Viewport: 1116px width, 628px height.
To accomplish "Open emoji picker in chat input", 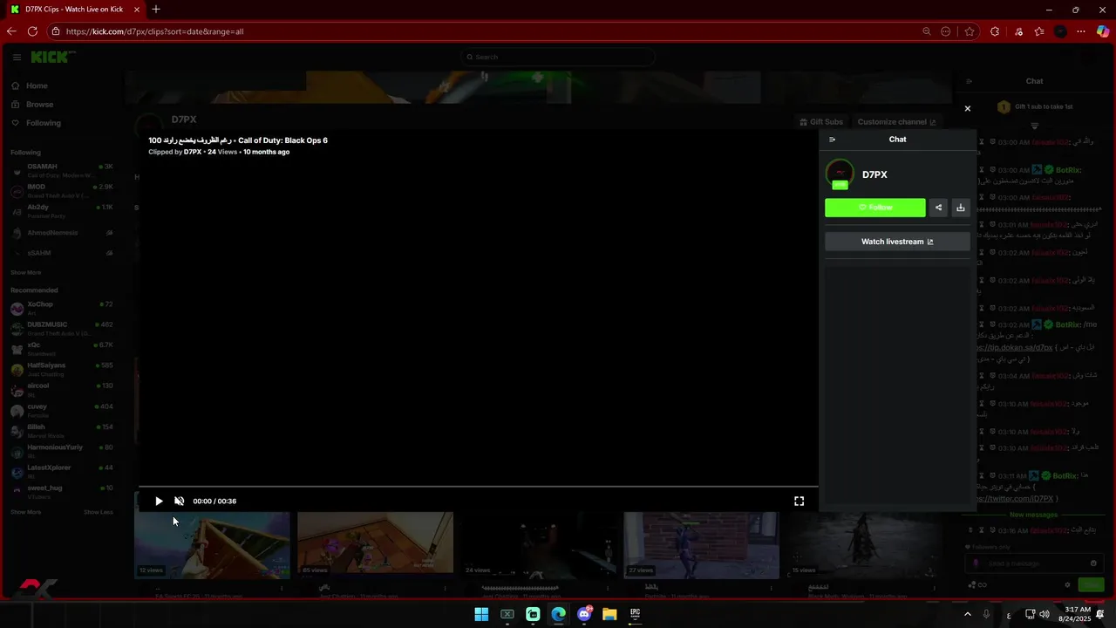I will coord(1093,563).
